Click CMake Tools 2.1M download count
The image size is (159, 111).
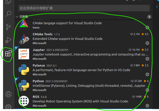[x=135, y=34]
